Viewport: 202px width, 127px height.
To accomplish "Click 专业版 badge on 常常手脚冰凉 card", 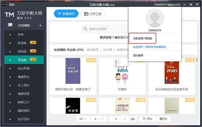I will [91, 60].
